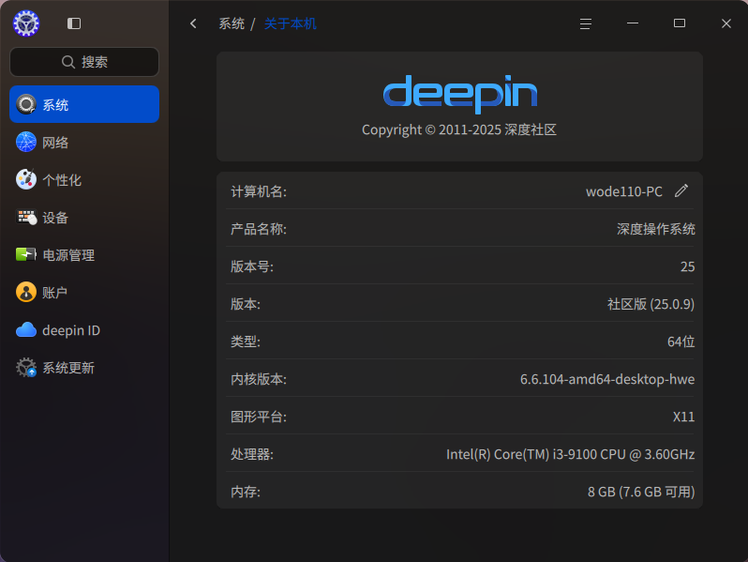Click the 社区版 (25.0.9) value
Screen dimensions: 748x562
click(651, 304)
